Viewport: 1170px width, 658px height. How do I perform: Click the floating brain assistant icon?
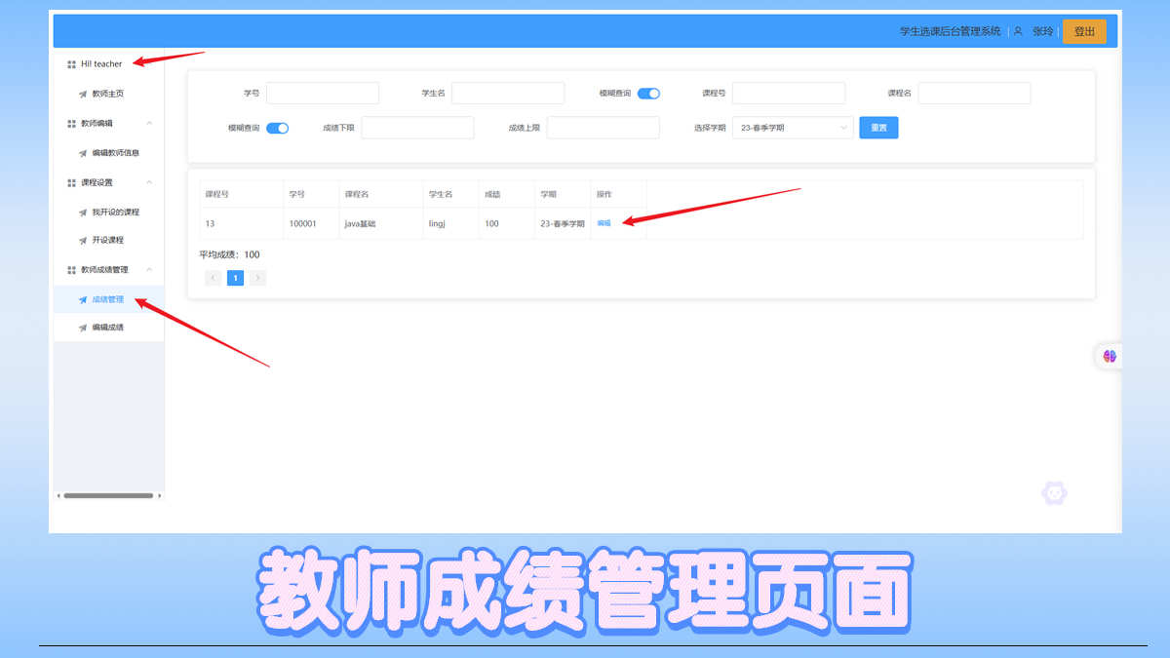pos(1110,357)
